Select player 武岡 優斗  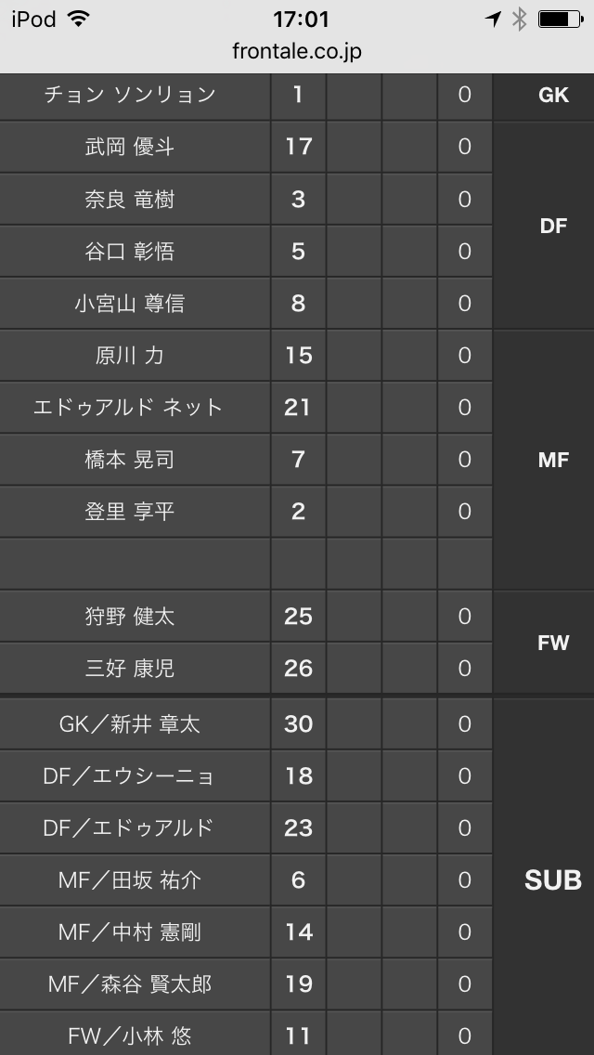point(130,147)
